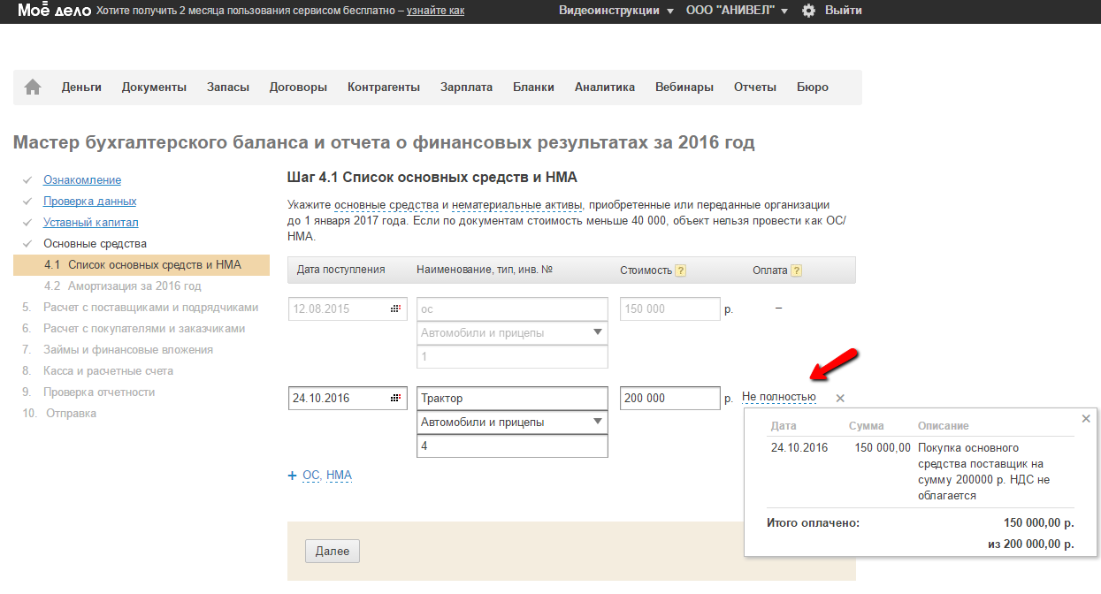This screenshot has height=594, width=1101.
Task: Remove the Трактор row with X icon
Action: click(x=840, y=399)
